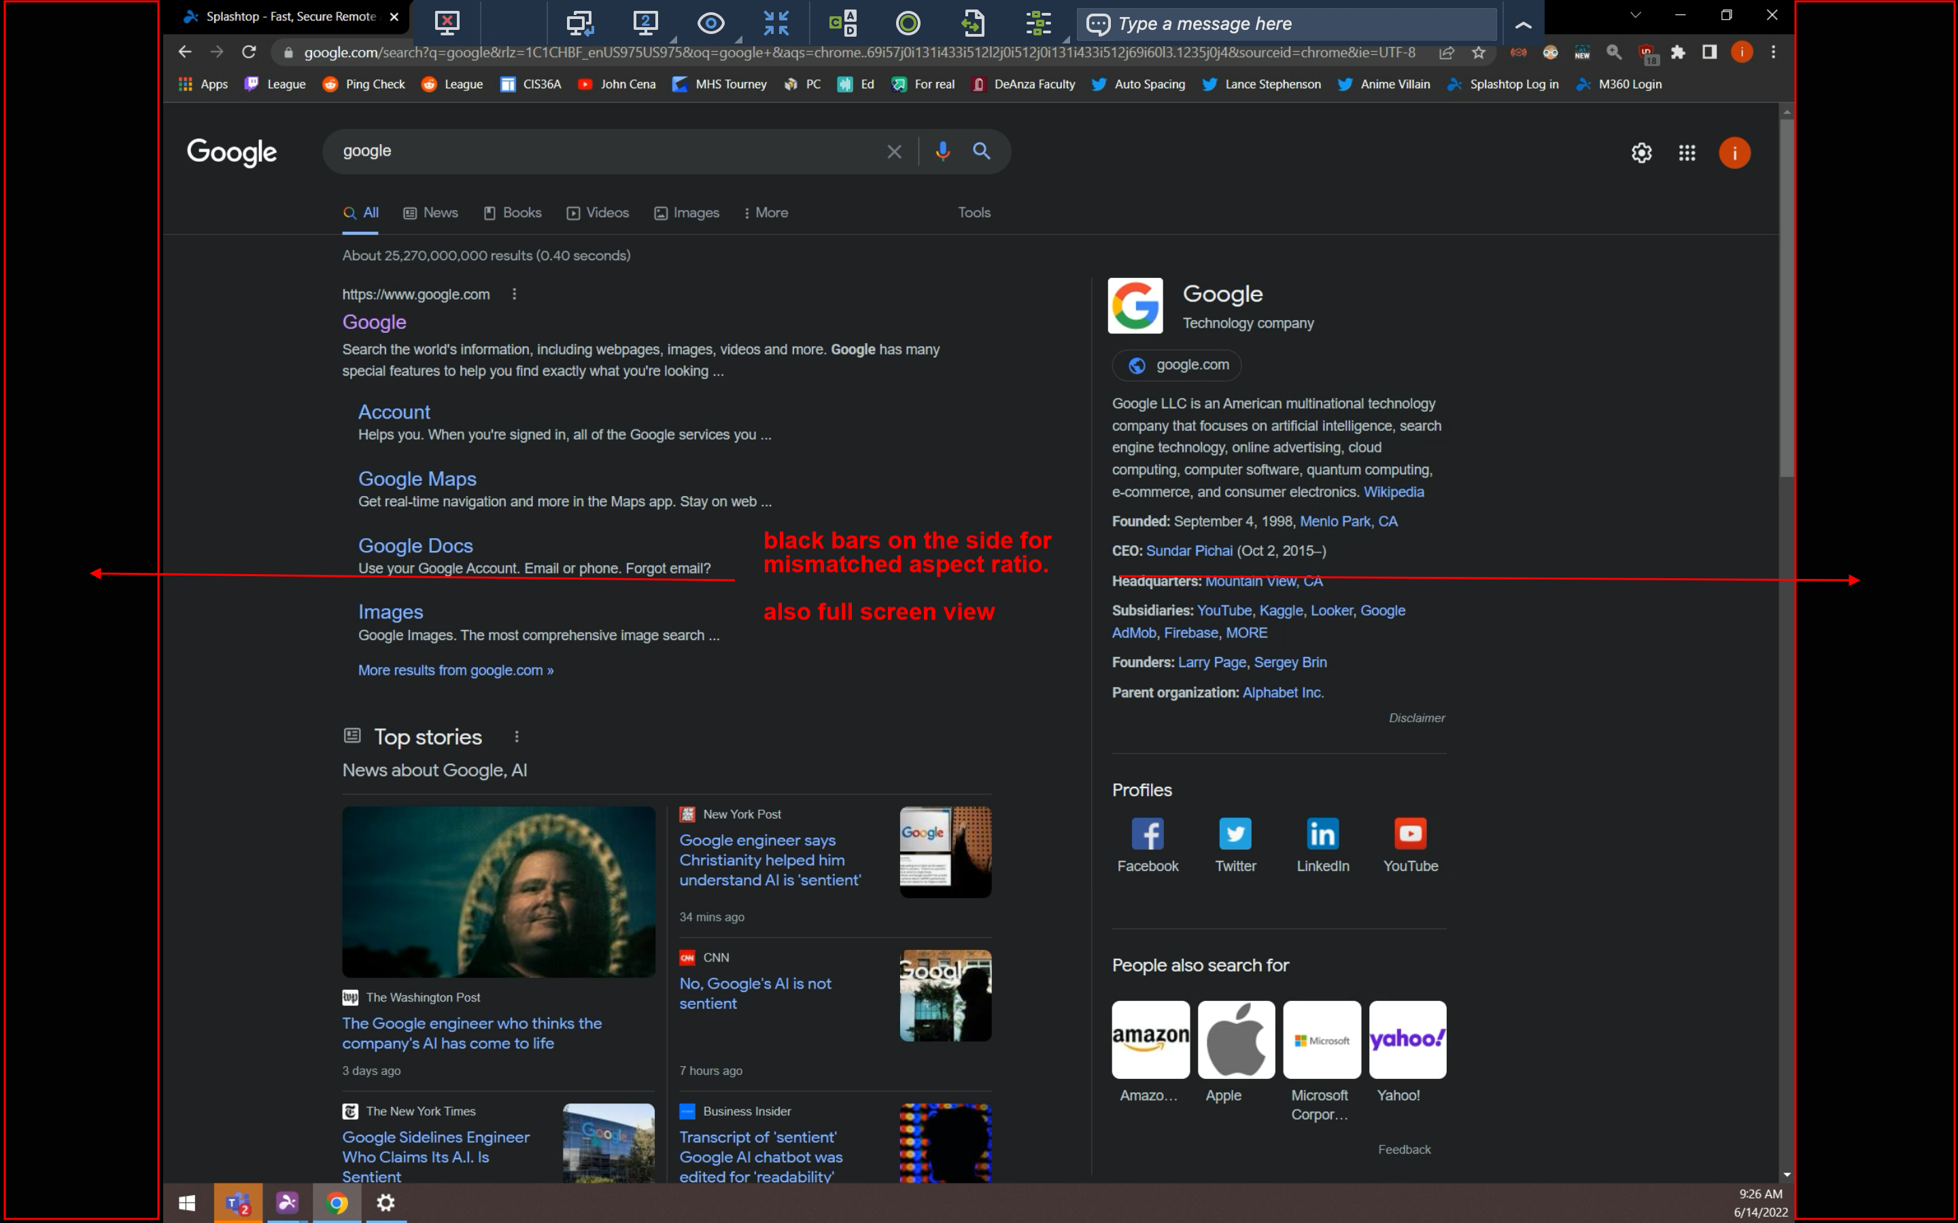
Task: Click the google.com chip in knowledge panel
Action: click(x=1178, y=366)
